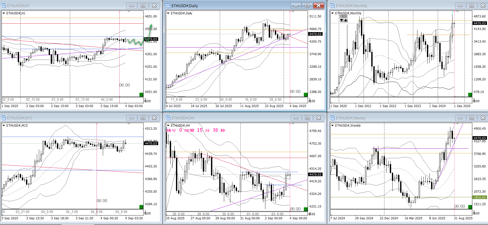
Task: Toggle the green minus box on M15 chart
Action: (x=141, y=207)
